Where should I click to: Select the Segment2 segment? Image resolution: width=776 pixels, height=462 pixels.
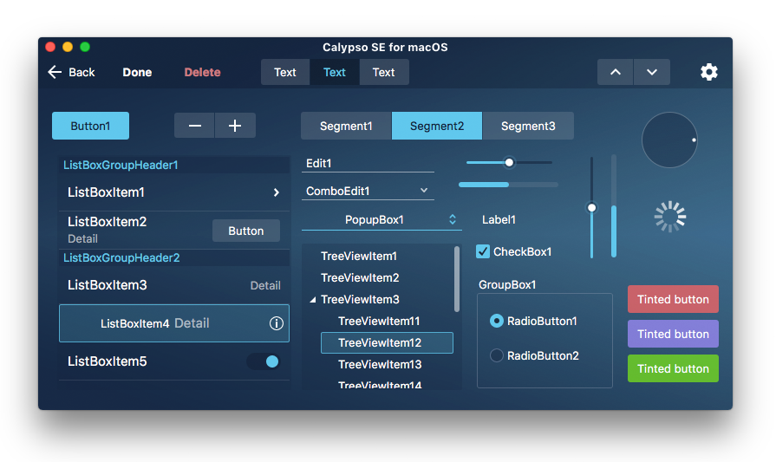pos(437,126)
